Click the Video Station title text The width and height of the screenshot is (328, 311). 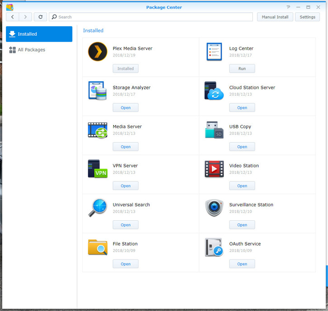point(244,166)
